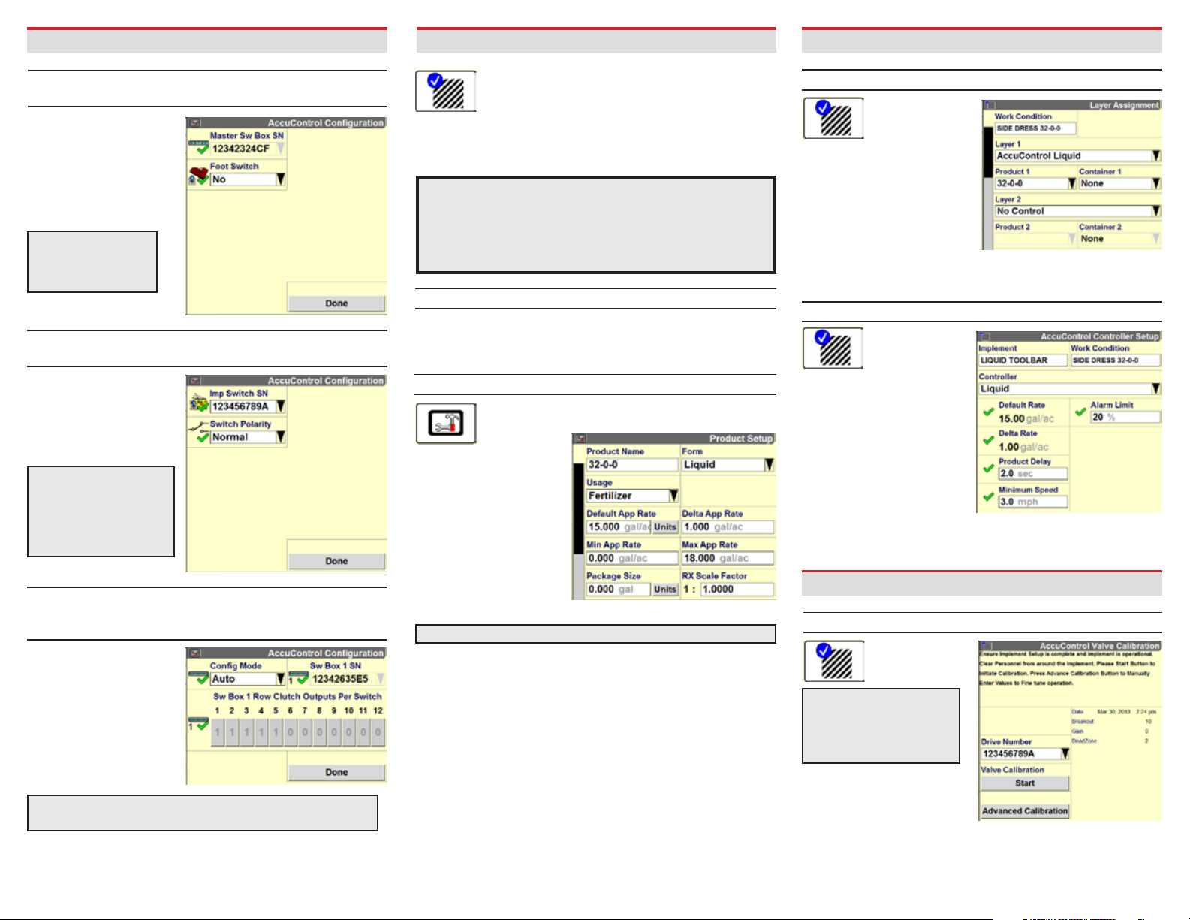
Task: Click the Master Sw Box SN icon
Action: point(198,147)
